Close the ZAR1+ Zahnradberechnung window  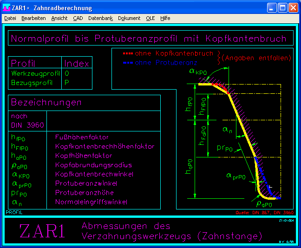[293, 8]
